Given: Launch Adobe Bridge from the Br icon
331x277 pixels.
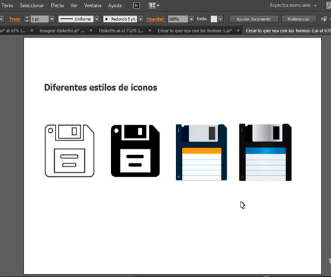Looking at the screenshot, I should point(136,6).
